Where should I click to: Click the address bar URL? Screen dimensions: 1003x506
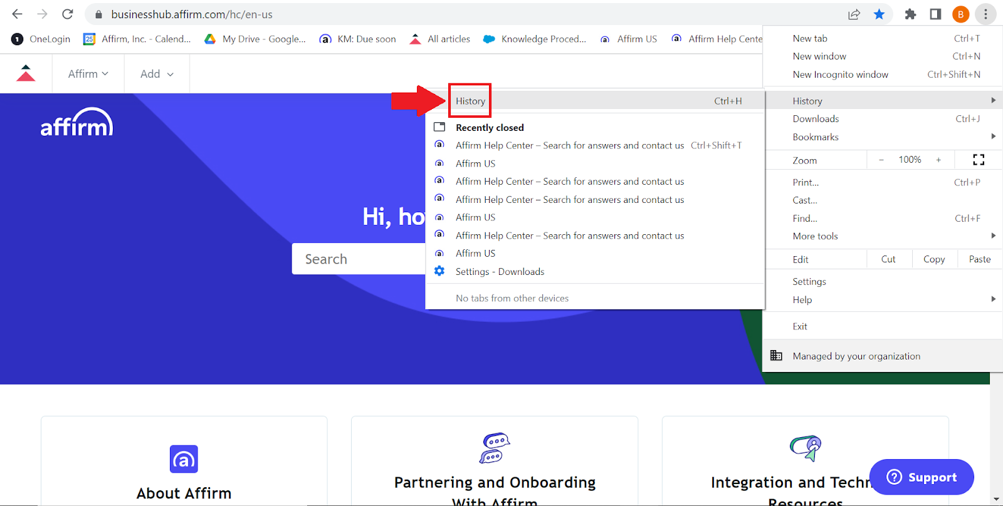click(x=192, y=14)
